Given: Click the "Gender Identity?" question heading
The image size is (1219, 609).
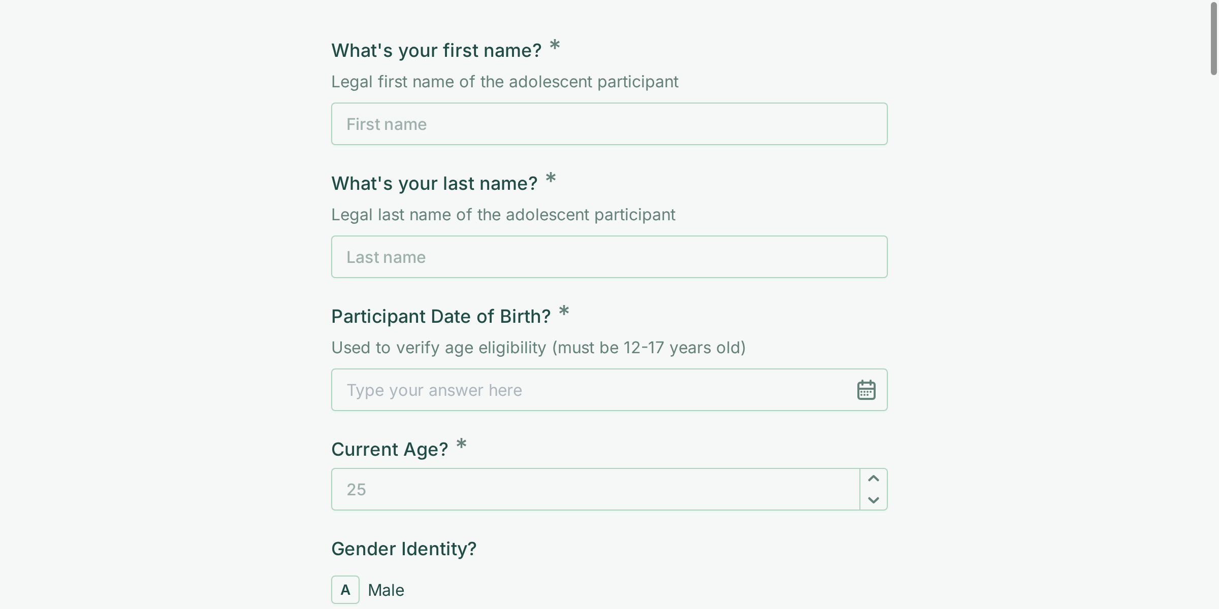Looking at the screenshot, I should [x=403, y=549].
